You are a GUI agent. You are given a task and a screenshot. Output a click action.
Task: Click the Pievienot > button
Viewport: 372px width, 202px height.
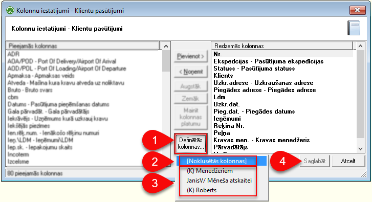(190, 56)
